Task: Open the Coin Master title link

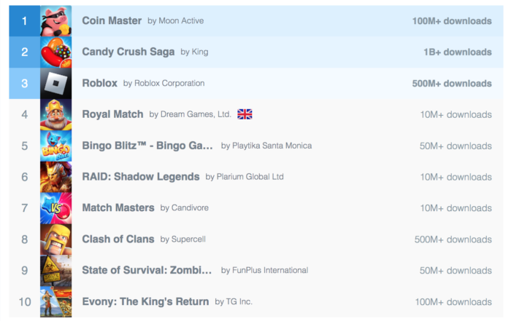Action: pos(112,21)
